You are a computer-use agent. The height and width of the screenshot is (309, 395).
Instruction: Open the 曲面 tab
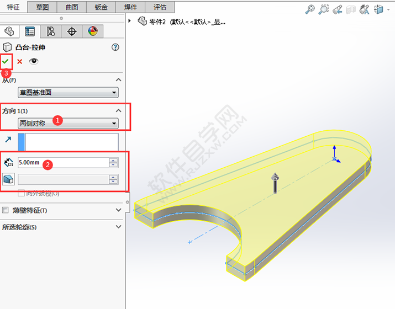point(72,7)
